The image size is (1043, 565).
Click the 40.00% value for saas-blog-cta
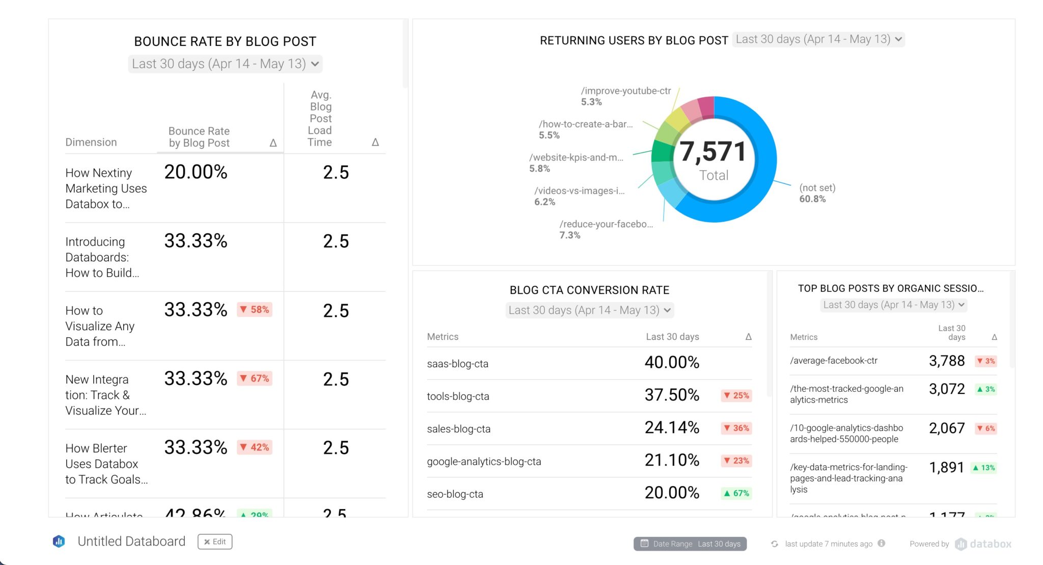click(x=672, y=362)
